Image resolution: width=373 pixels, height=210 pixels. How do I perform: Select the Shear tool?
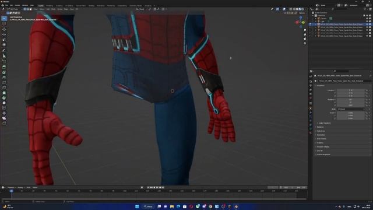pyautogui.click(x=4, y=118)
